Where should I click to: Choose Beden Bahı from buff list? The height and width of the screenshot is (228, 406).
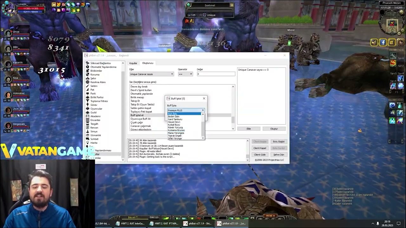pyautogui.click(x=184, y=117)
